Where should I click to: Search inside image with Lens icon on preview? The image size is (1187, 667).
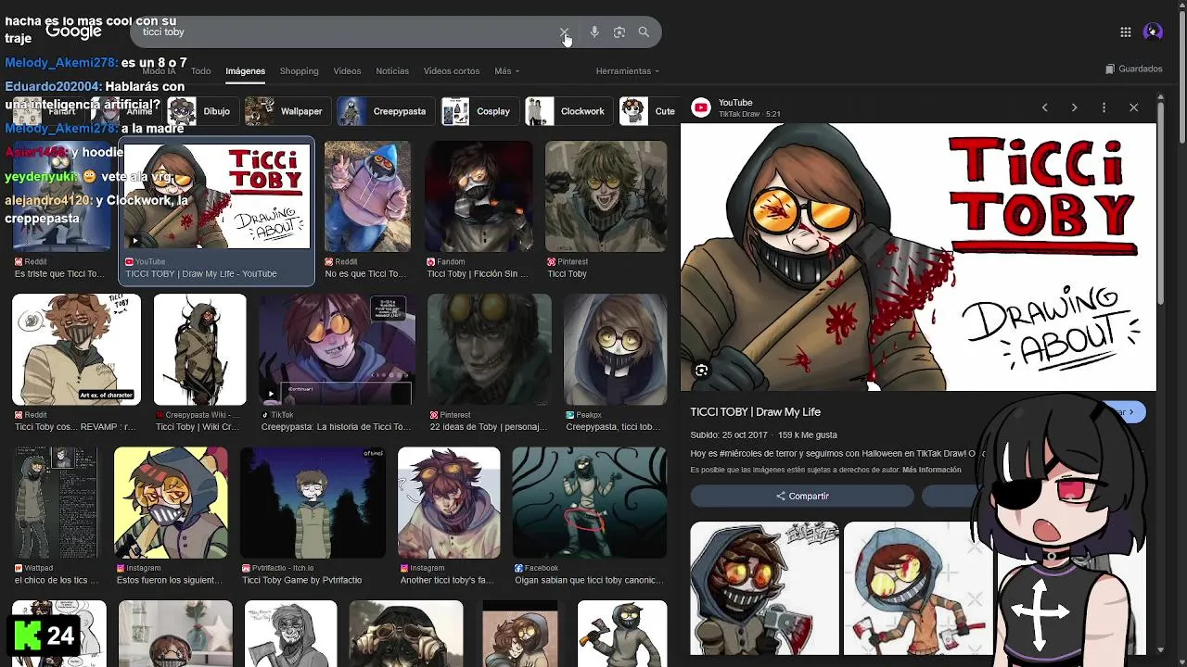701,371
